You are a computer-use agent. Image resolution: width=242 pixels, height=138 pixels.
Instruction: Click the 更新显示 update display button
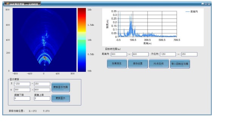click(x=60, y=98)
